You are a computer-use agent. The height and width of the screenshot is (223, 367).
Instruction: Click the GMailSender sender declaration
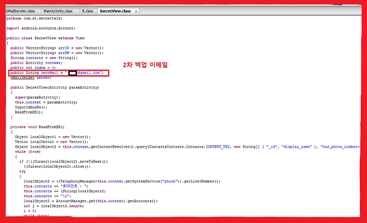pyautogui.click(x=31, y=77)
